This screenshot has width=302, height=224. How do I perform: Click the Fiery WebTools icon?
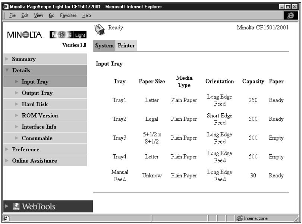16,206
